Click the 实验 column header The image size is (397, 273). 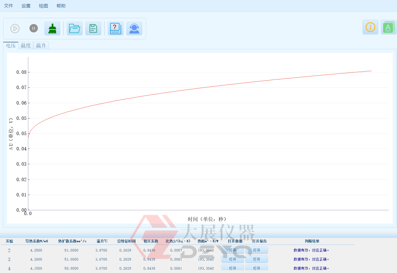pyautogui.click(x=9, y=241)
